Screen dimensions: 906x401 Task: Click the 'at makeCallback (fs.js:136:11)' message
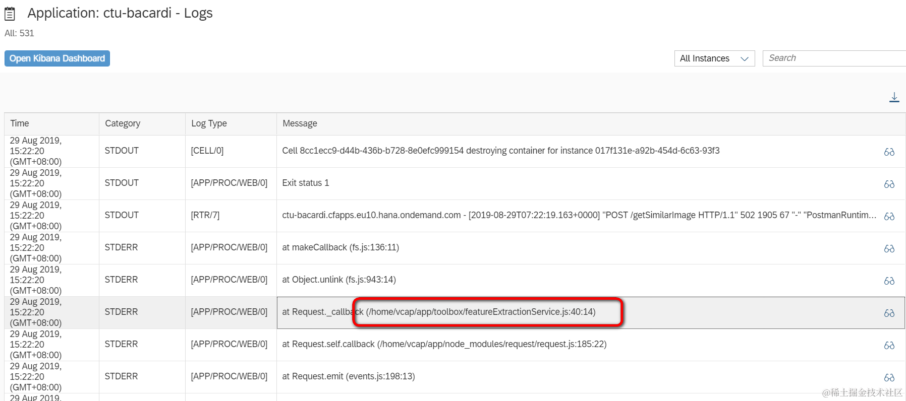click(341, 247)
